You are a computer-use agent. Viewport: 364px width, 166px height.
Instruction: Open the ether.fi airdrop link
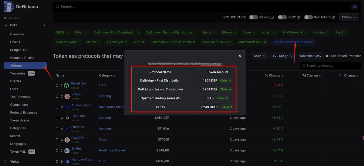tap(269, 32)
